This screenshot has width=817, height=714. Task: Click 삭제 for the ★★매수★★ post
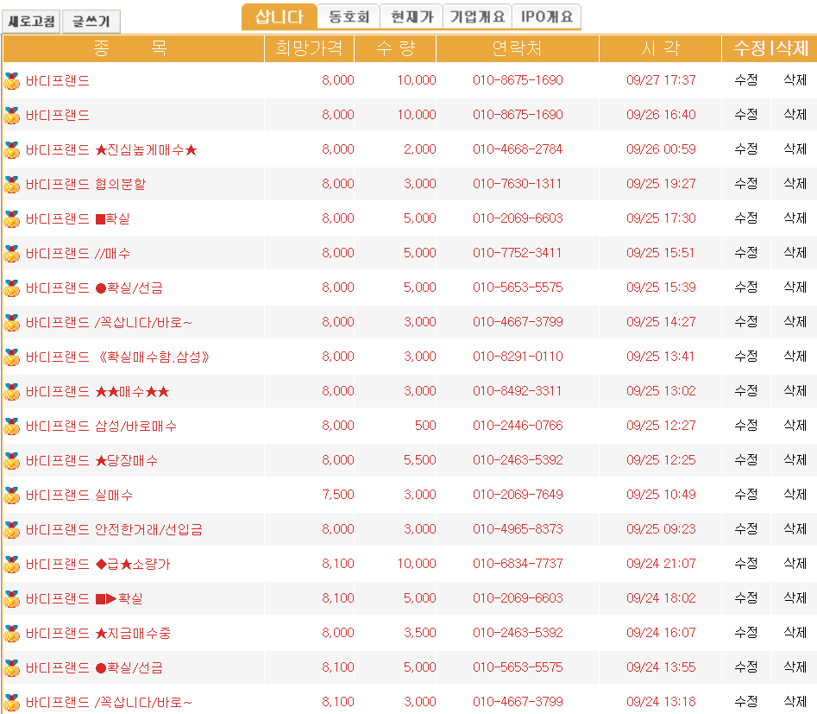(795, 390)
